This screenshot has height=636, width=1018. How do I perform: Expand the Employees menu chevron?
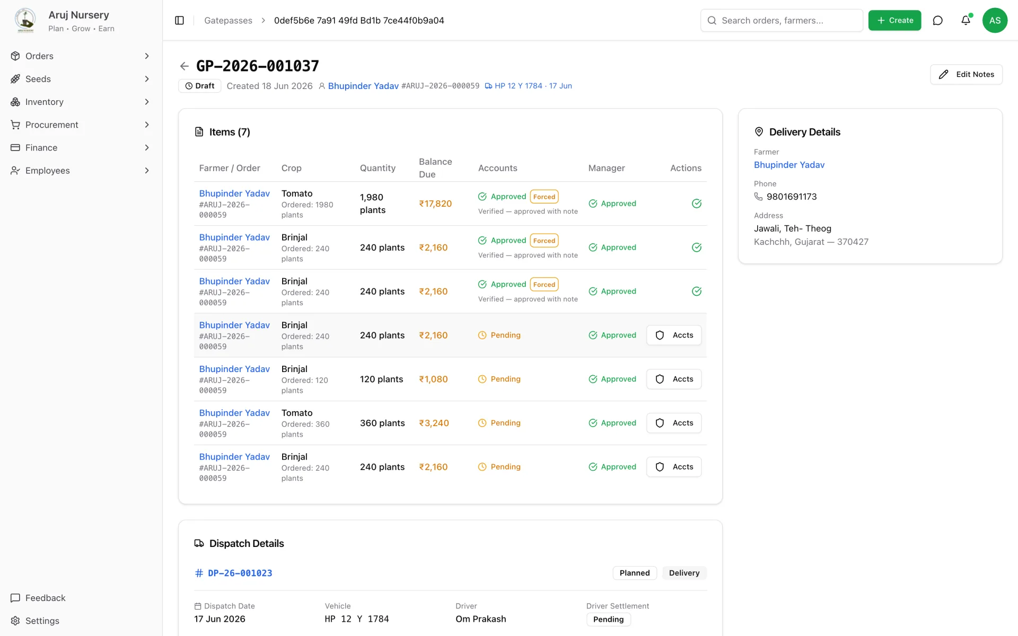[x=147, y=171]
